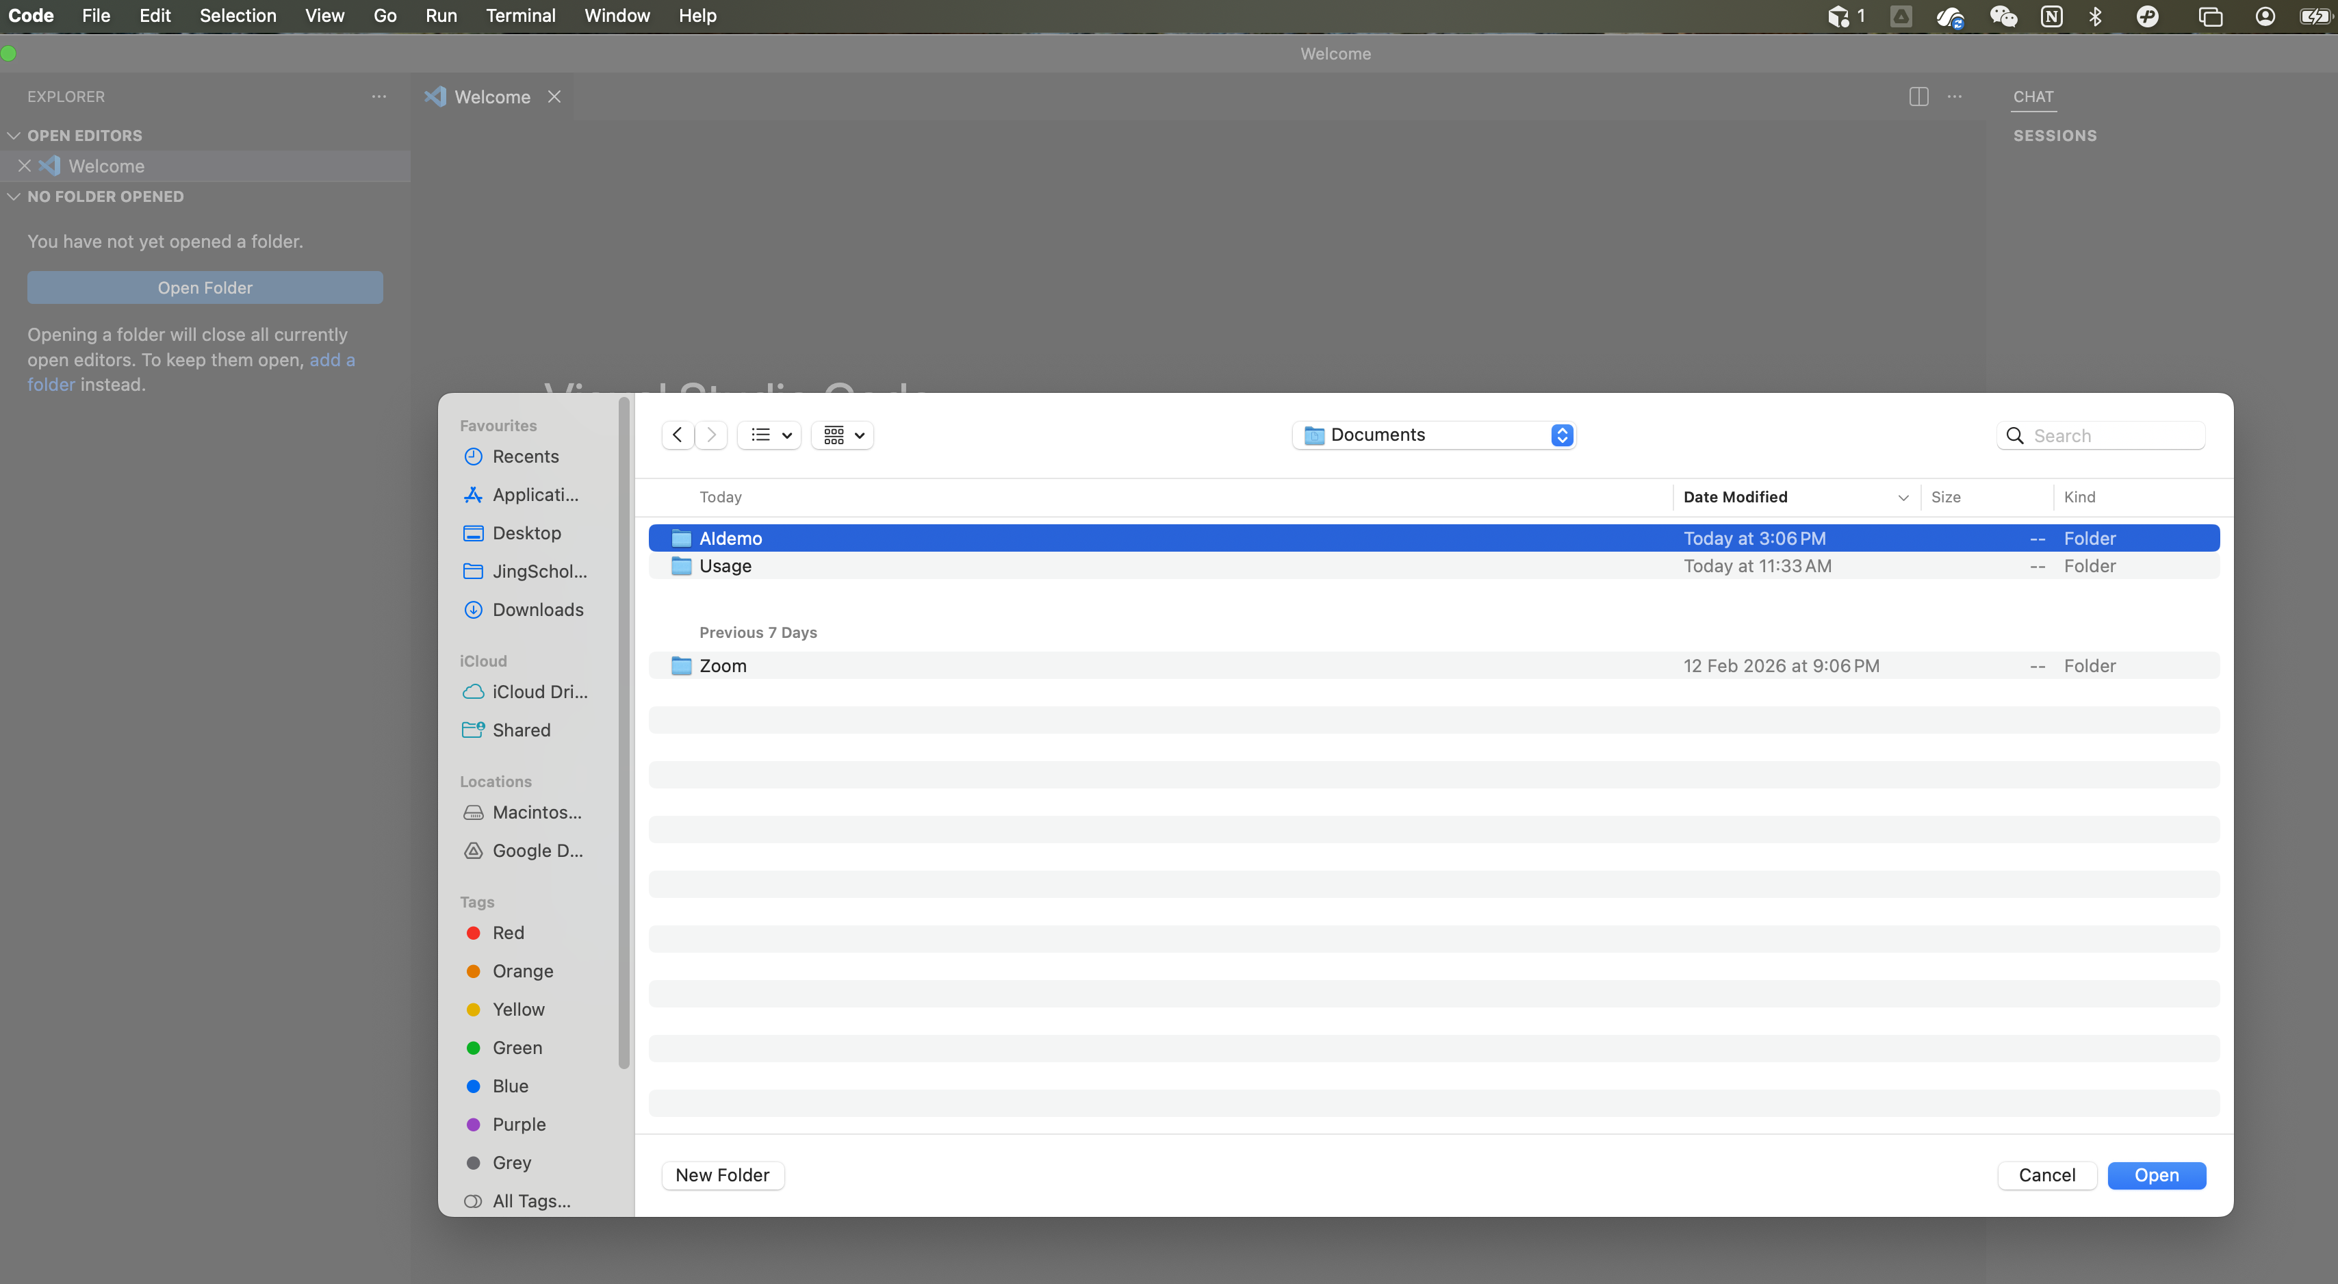Select Applications in the Favourites sidebar
This screenshot has height=1284, width=2338.
[534, 495]
